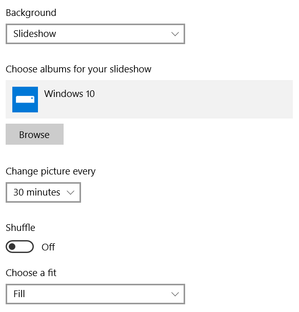
Task: Click the chevron arrow in the Fill dropdown
Action: (175, 294)
